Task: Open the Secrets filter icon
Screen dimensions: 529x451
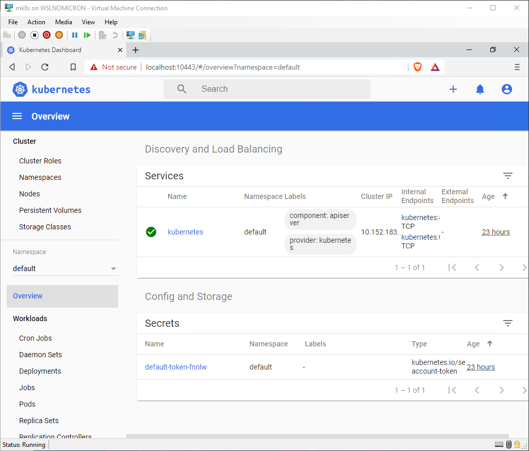Action: coord(508,324)
